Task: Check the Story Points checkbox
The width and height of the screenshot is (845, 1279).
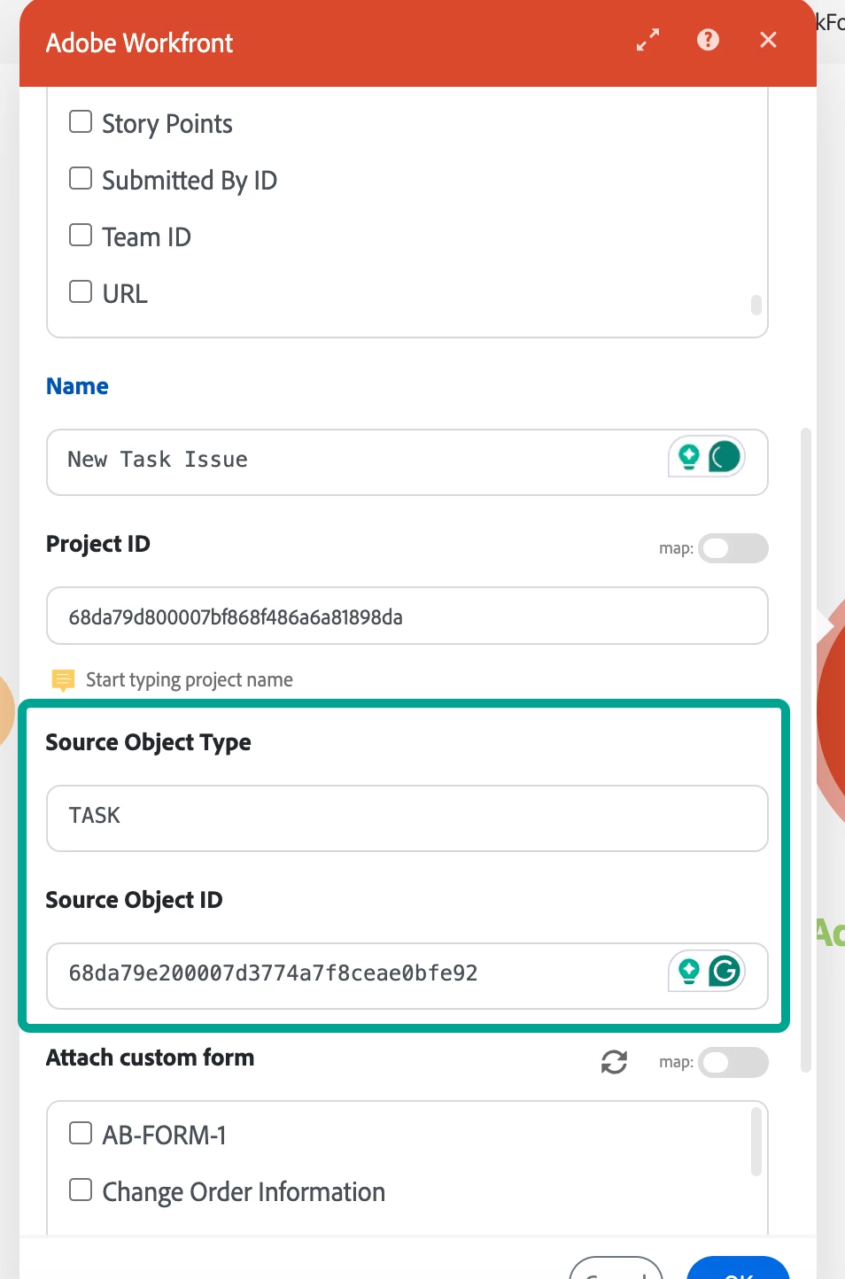Action: pos(81,121)
